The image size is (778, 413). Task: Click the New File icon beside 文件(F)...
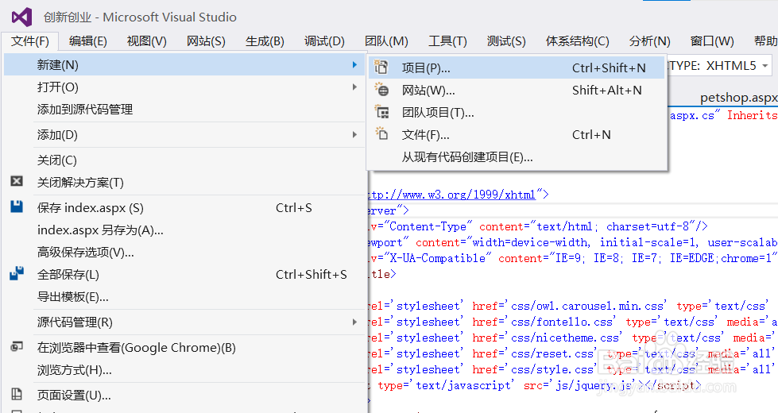381,134
